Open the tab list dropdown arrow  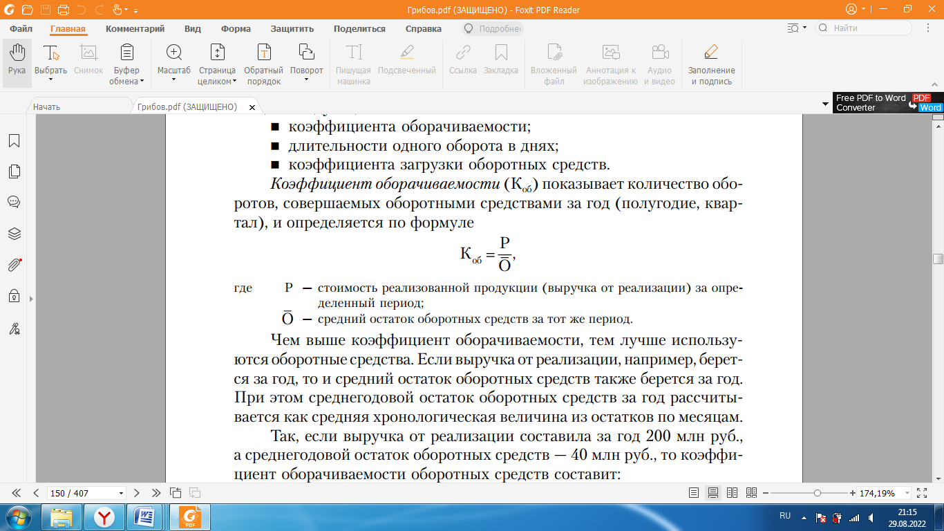[825, 104]
